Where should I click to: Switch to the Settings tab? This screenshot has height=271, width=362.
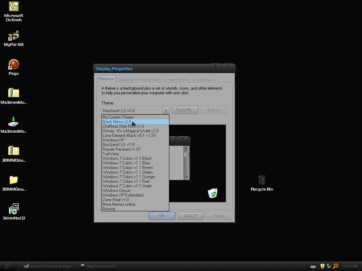(x=204, y=79)
